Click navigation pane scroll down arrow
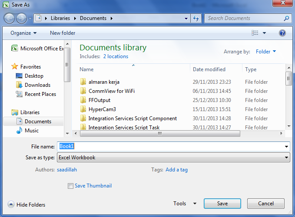295x217 pixels. [67, 134]
